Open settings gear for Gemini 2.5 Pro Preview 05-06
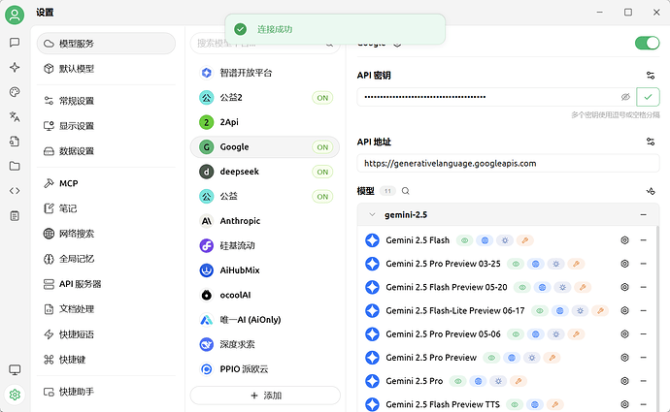Image resolution: width=670 pixels, height=412 pixels. (624, 333)
